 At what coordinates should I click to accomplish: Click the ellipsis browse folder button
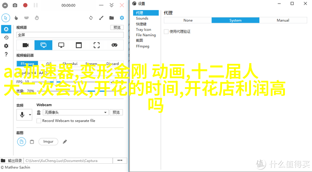[x=120, y=161]
